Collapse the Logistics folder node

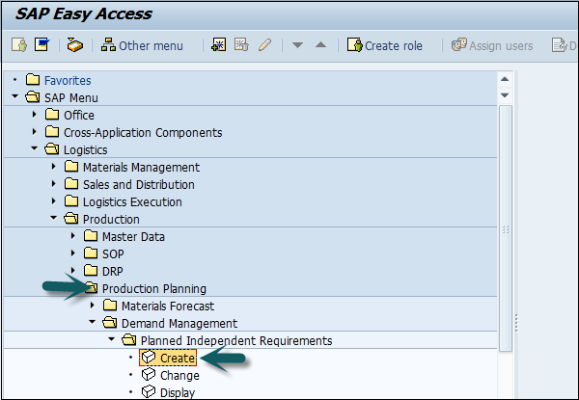tap(36, 150)
